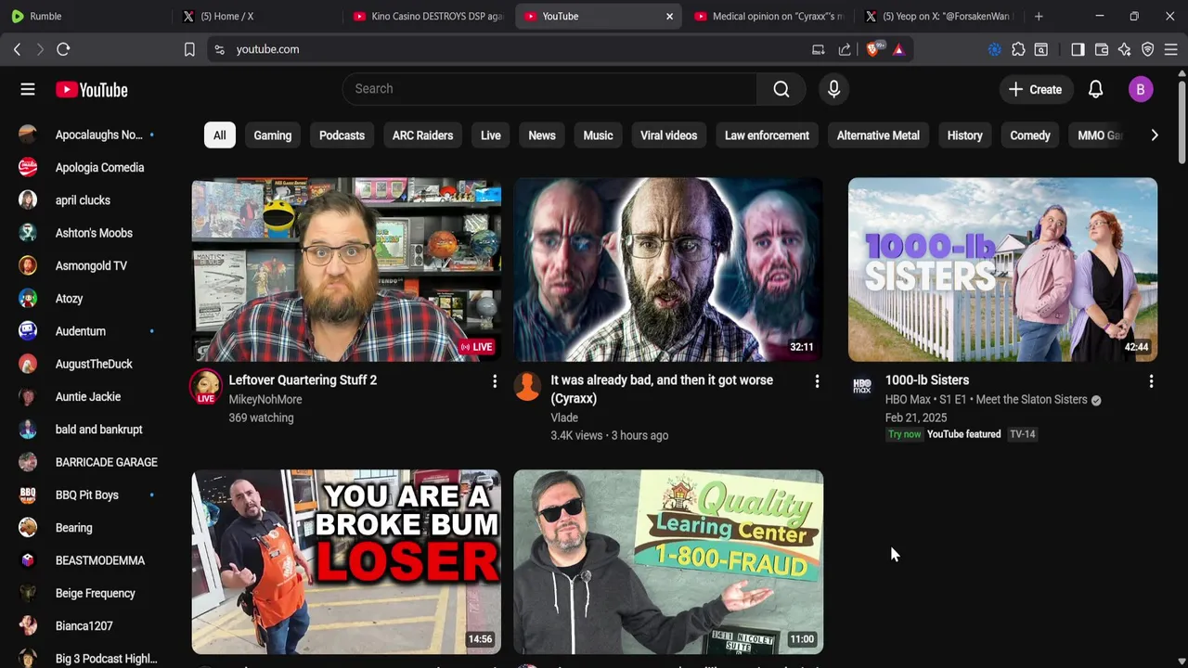Open the Leftover Quartering Stuff 2 thumbnail

(x=346, y=269)
